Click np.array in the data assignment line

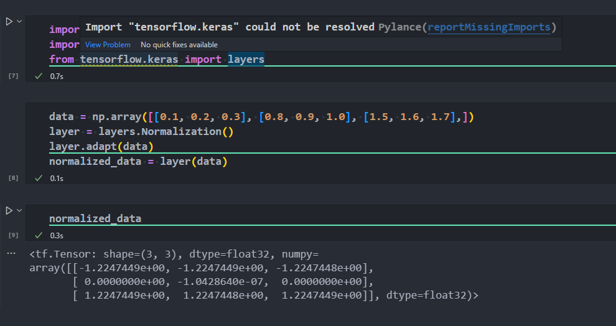point(117,117)
